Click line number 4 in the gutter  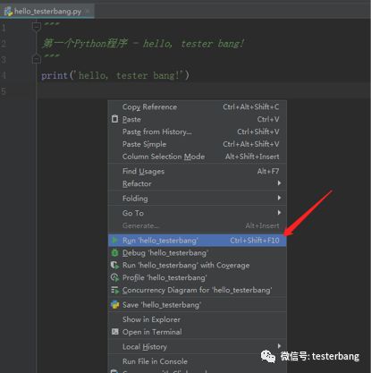pos(4,75)
